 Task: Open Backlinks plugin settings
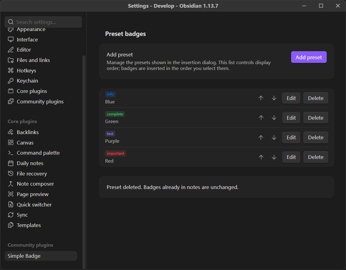click(41, 132)
